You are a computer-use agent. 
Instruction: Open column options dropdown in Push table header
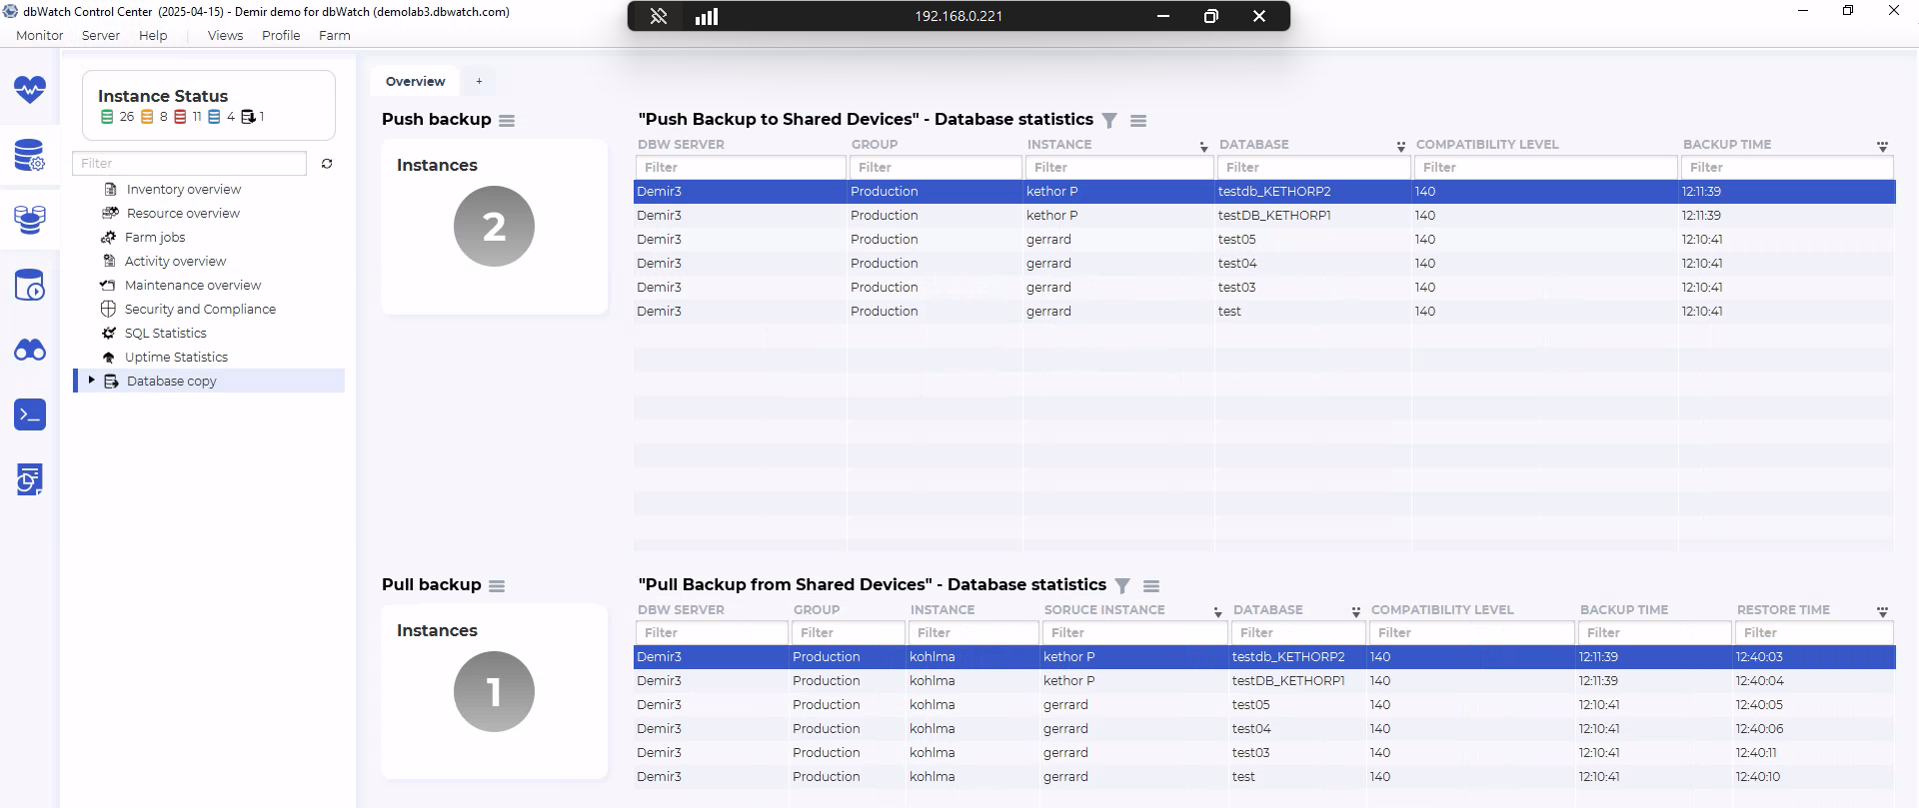click(1882, 146)
